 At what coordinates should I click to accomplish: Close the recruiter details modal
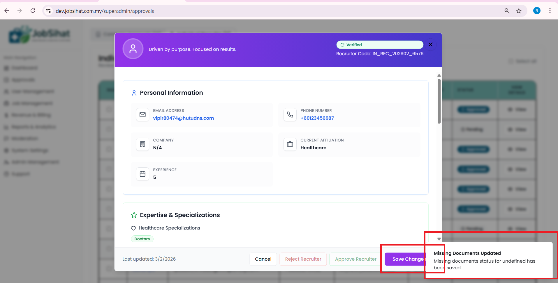[430, 44]
